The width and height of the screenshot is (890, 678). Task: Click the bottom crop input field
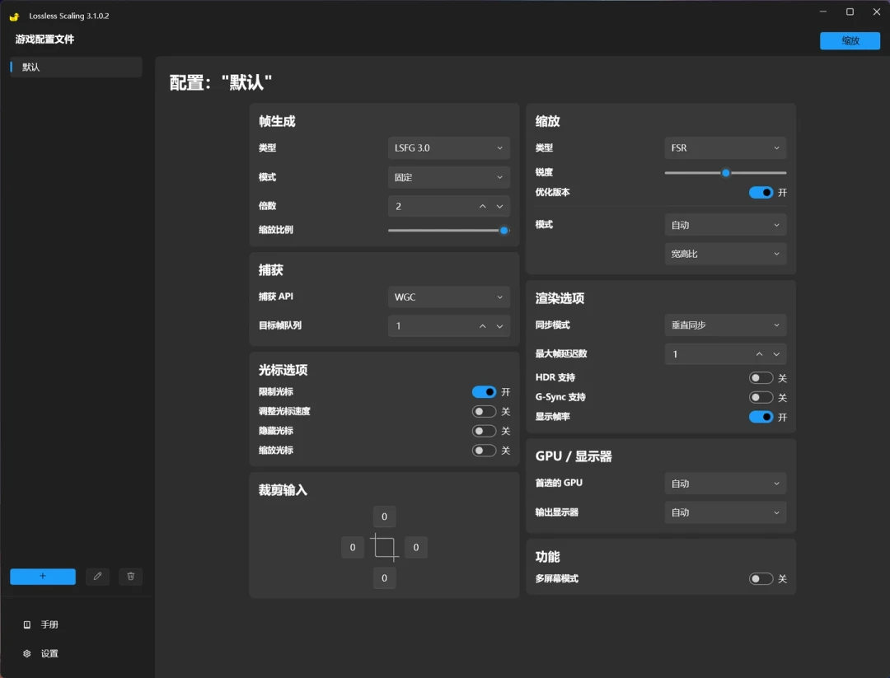point(384,578)
